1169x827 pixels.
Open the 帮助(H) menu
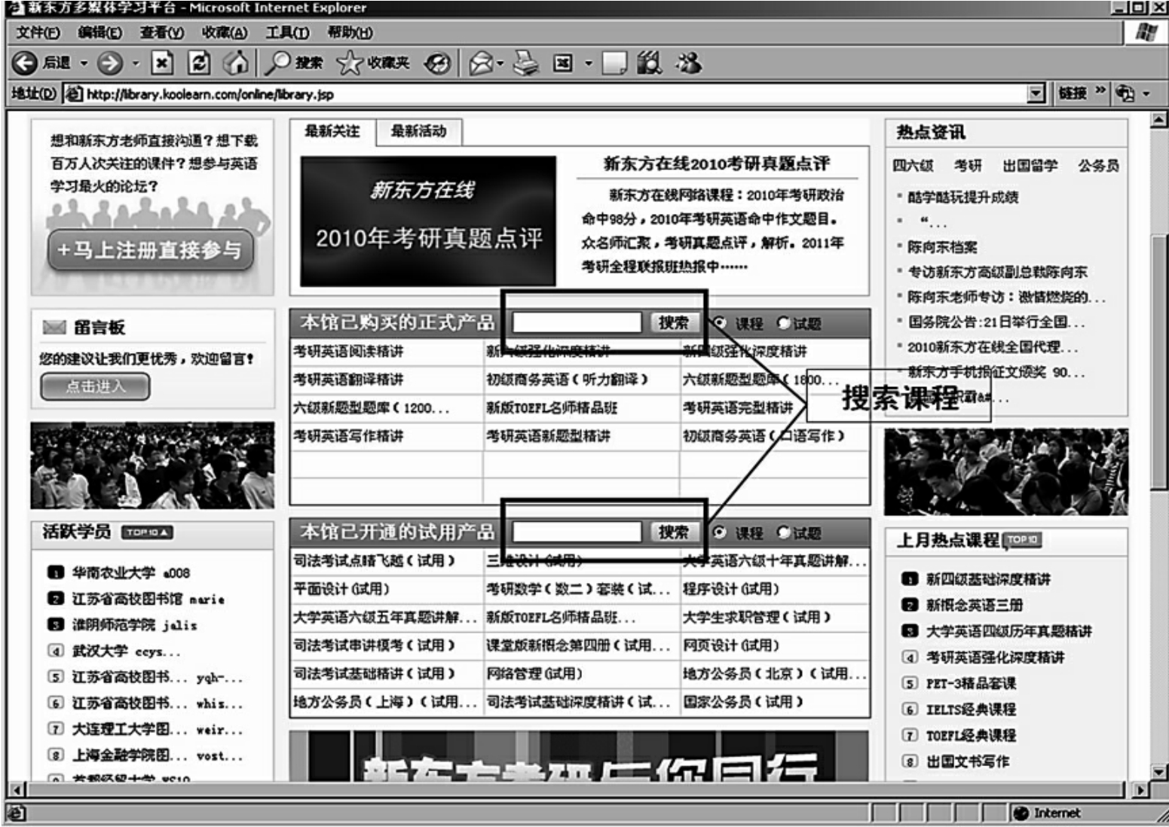350,32
